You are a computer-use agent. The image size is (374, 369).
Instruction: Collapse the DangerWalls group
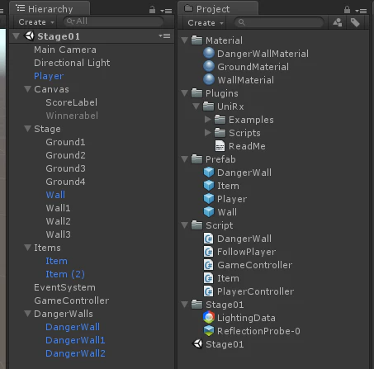[27, 314]
